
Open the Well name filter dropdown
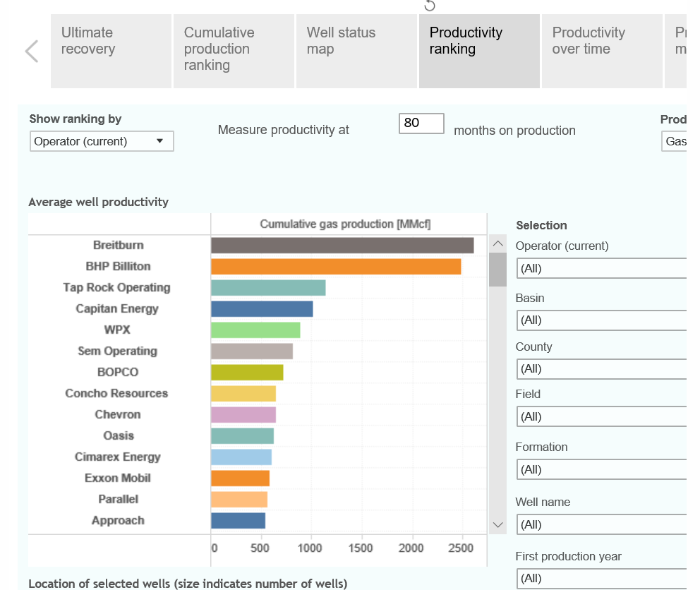[601, 524]
